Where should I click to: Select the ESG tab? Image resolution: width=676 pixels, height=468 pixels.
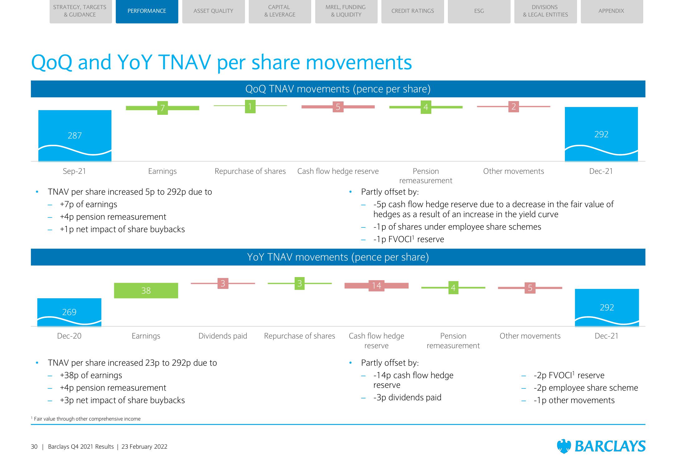pyautogui.click(x=479, y=11)
